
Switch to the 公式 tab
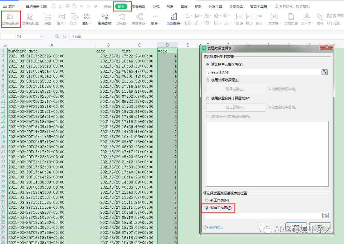156,6
